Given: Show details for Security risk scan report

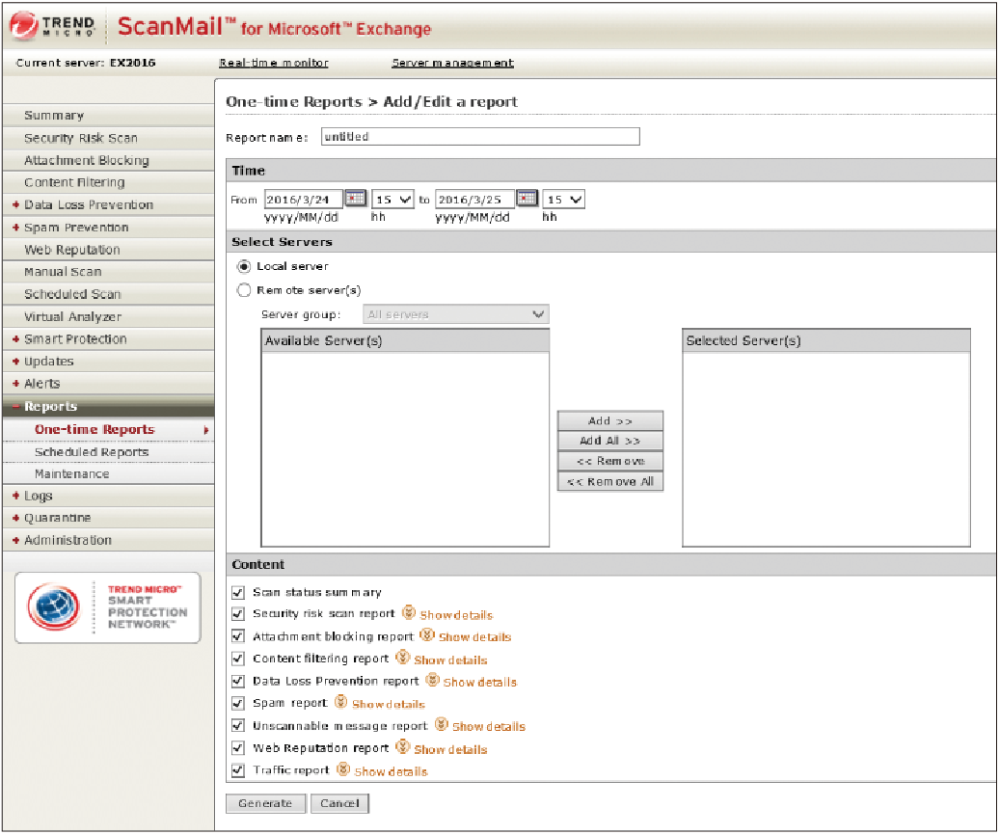Looking at the screenshot, I should pos(456,615).
